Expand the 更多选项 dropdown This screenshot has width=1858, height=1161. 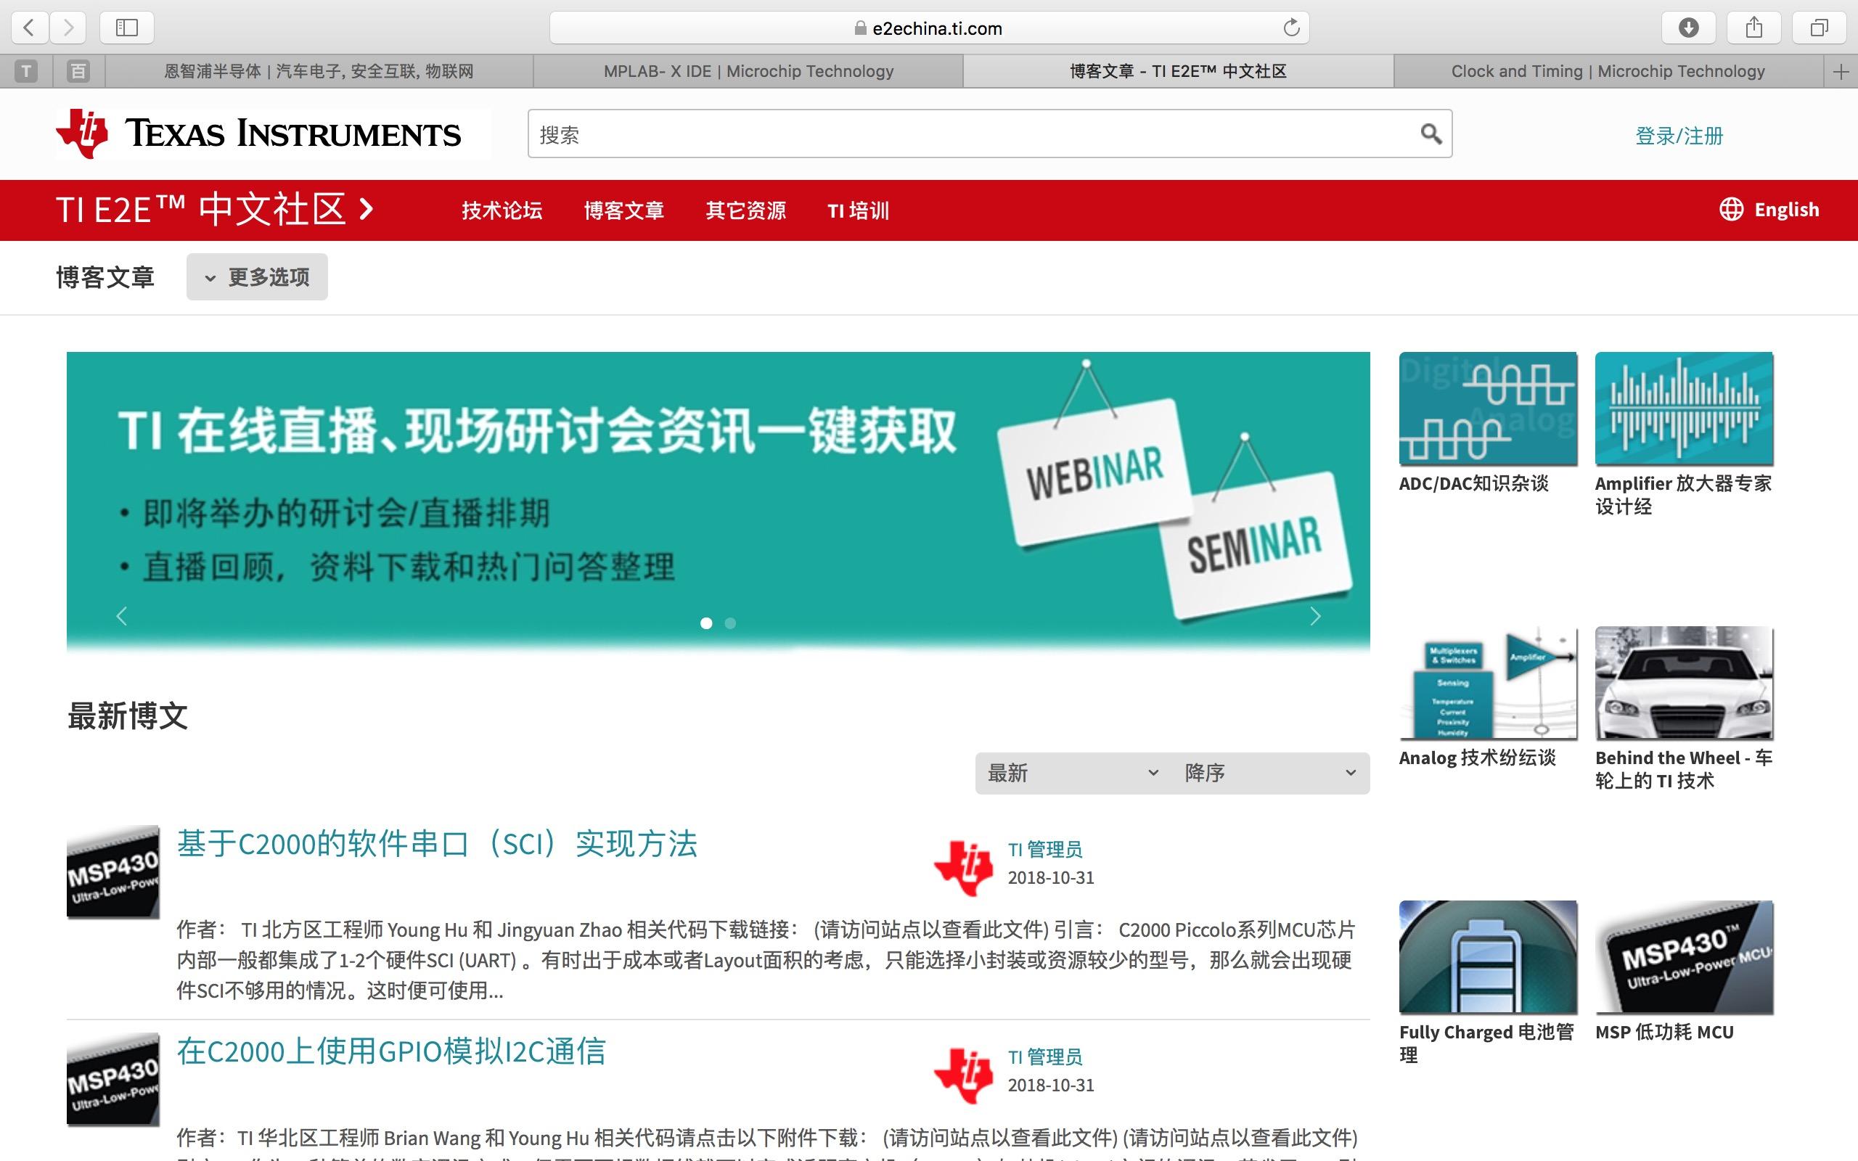(257, 277)
